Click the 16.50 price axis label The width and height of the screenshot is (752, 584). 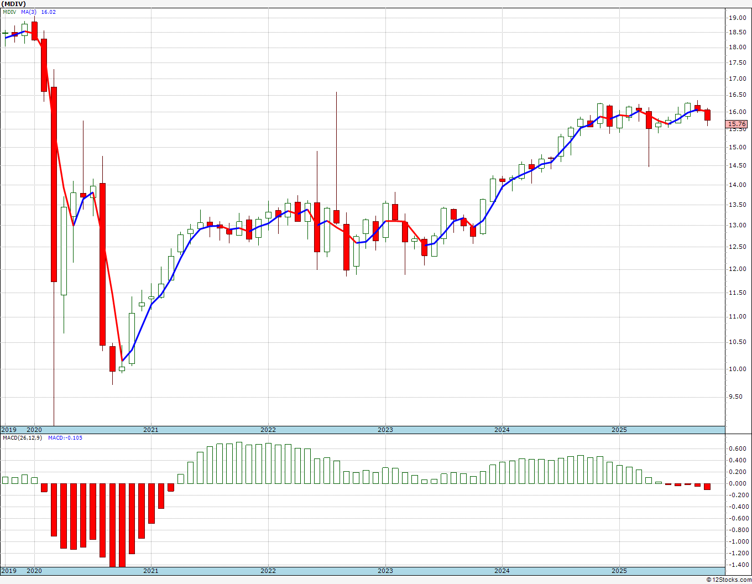737,96
